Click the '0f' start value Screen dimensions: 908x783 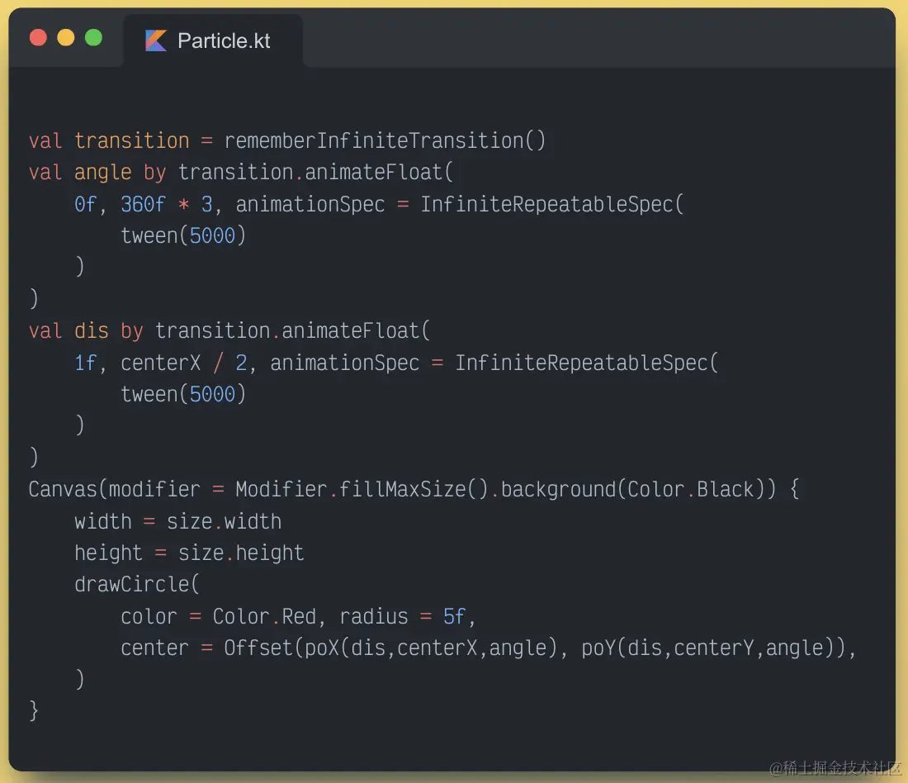(x=85, y=204)
